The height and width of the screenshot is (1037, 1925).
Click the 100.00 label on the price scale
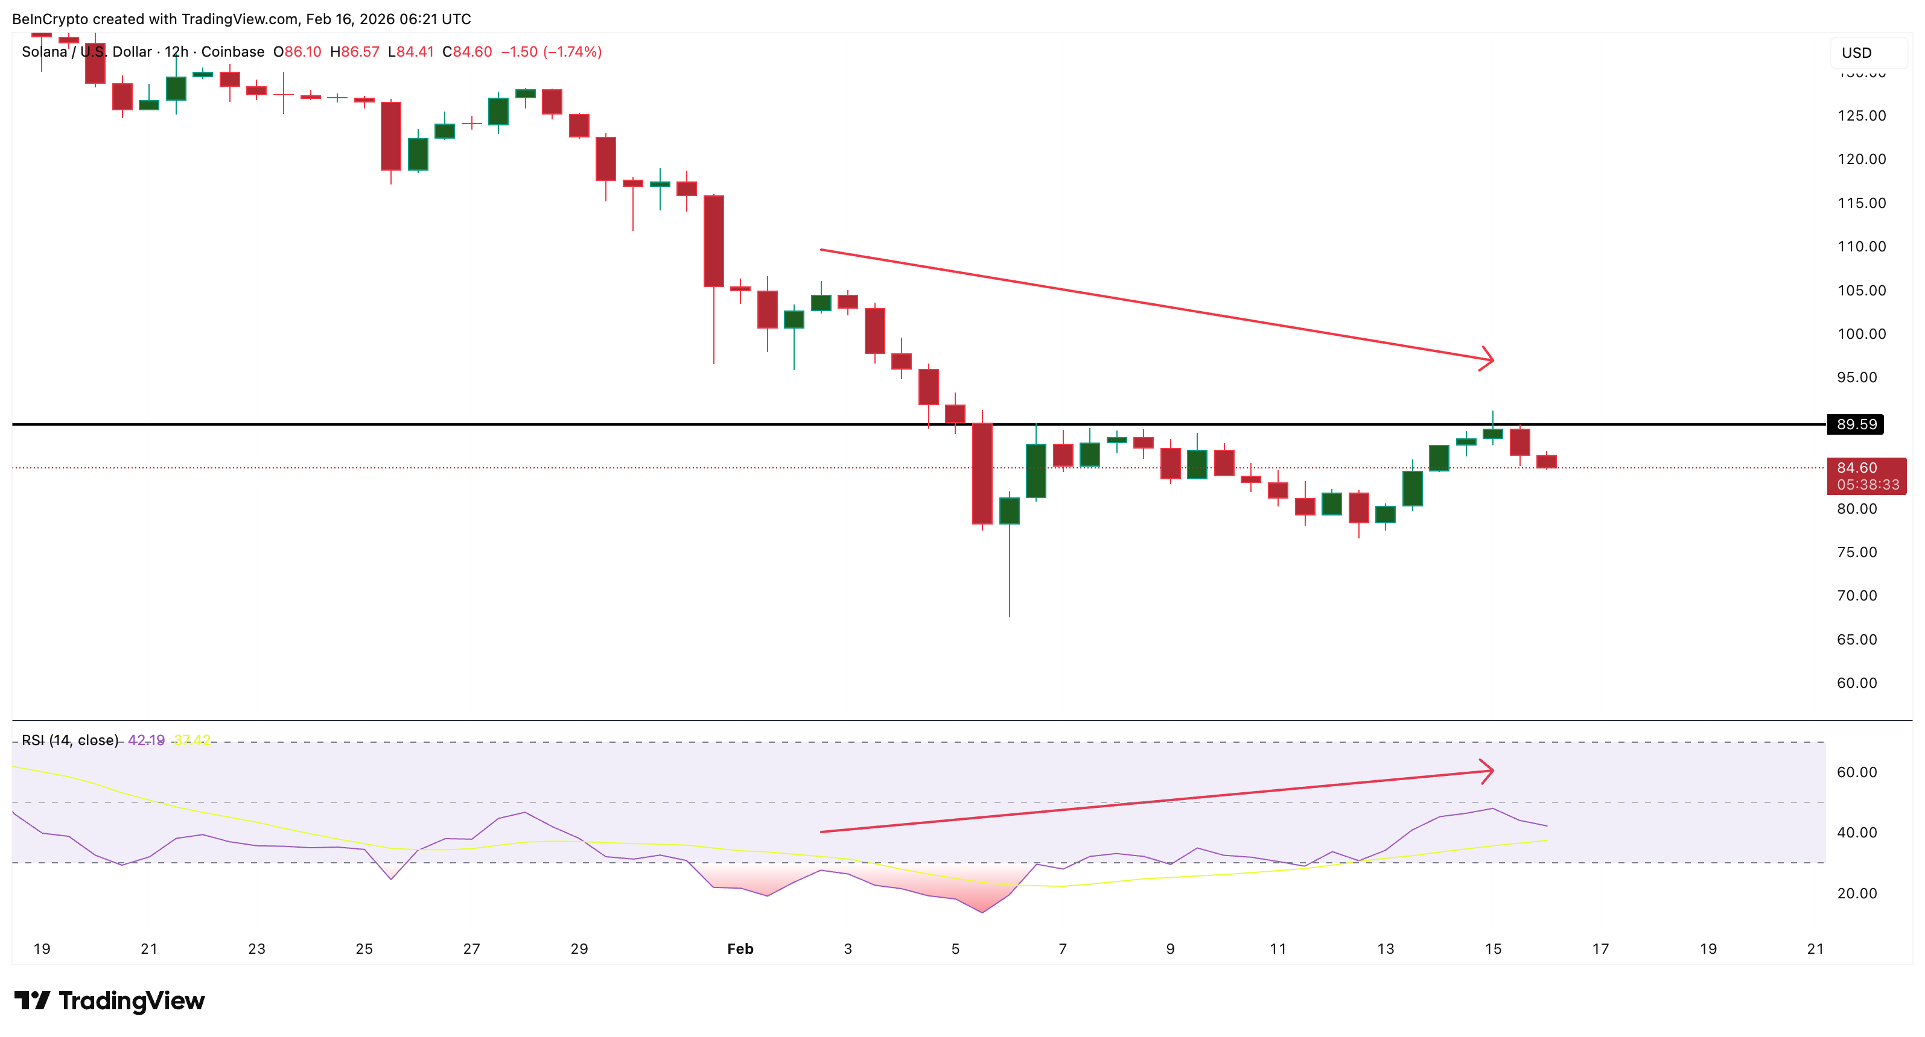(1861, 334)
